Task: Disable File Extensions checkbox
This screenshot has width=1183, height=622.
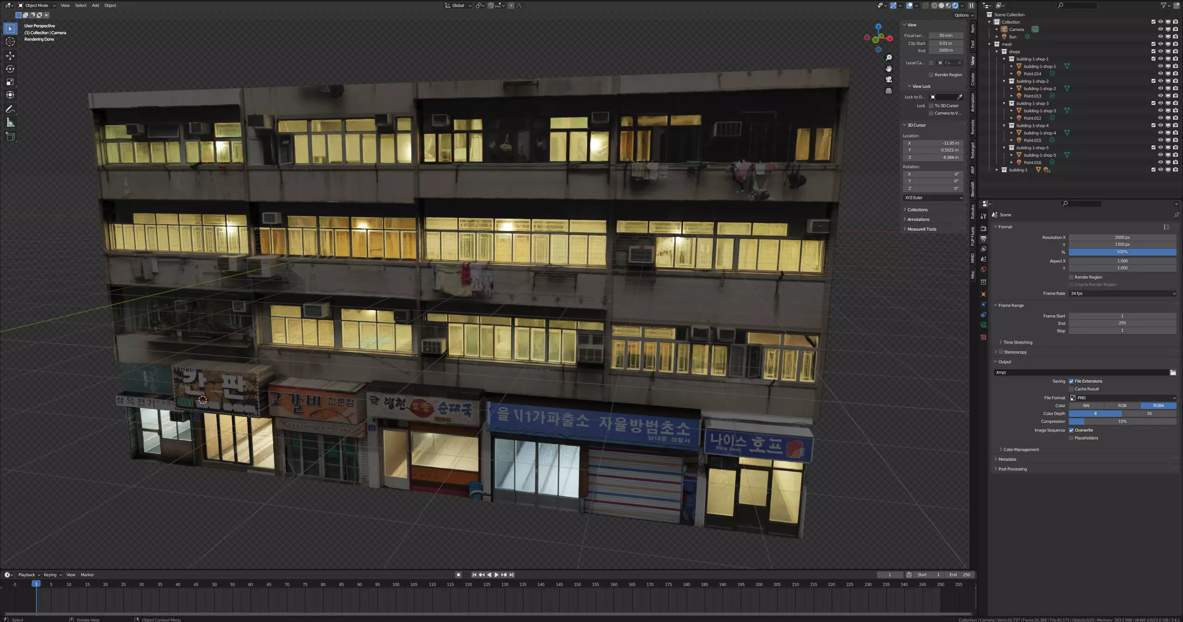Action: point(1071,381)
